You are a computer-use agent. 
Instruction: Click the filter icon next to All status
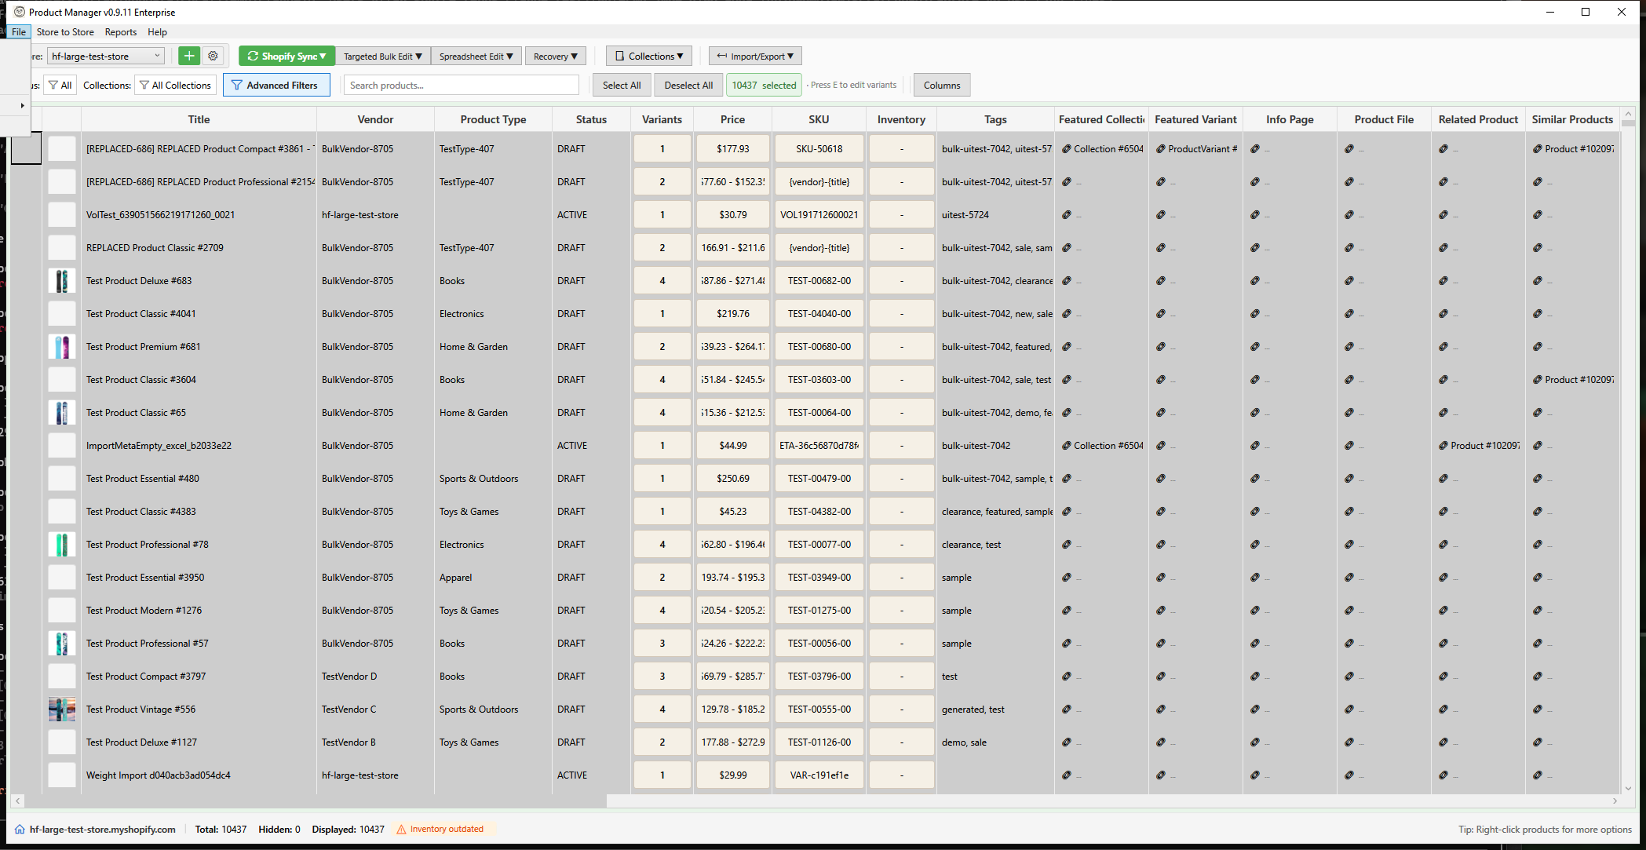(x=52, y=85)
